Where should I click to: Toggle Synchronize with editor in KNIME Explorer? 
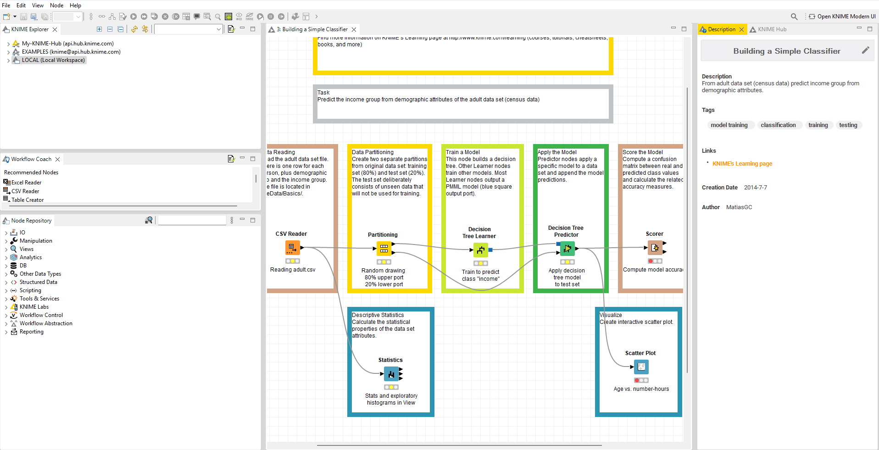tap(145, 29)
